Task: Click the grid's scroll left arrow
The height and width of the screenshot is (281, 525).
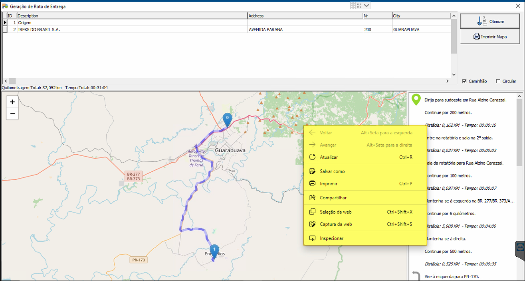Action: tap(5, 81)
